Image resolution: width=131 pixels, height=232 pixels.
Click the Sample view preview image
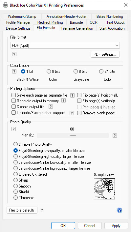104,188
